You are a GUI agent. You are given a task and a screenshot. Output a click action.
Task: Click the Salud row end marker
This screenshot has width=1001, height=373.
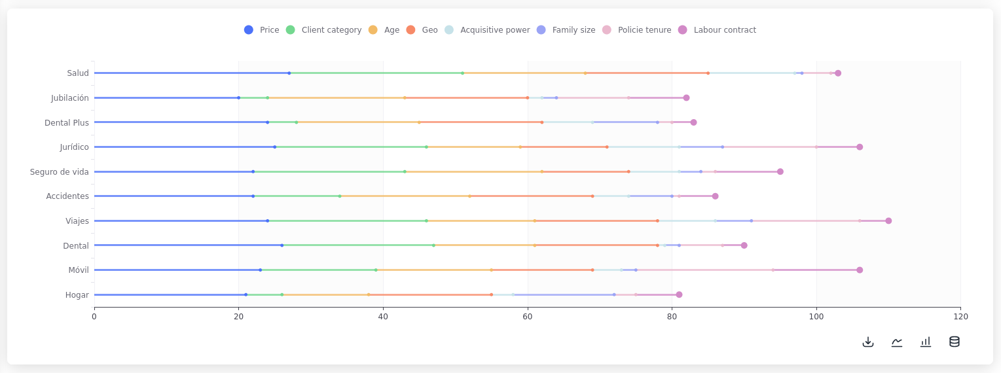[838, 73]
